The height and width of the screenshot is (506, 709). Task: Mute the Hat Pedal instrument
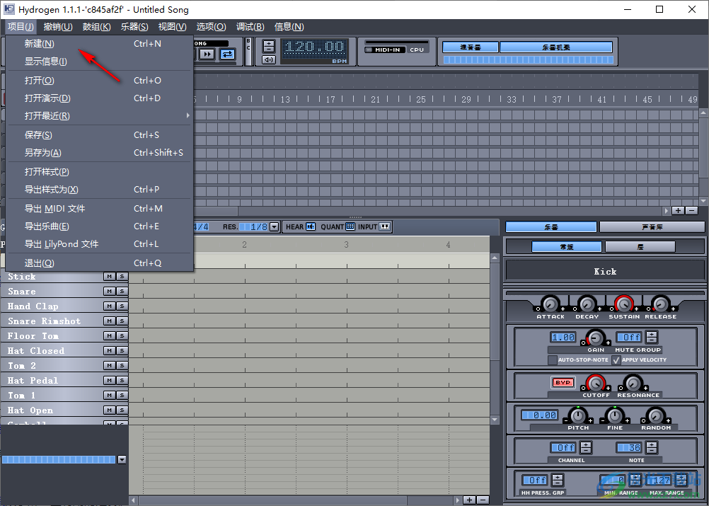(110, 380)
